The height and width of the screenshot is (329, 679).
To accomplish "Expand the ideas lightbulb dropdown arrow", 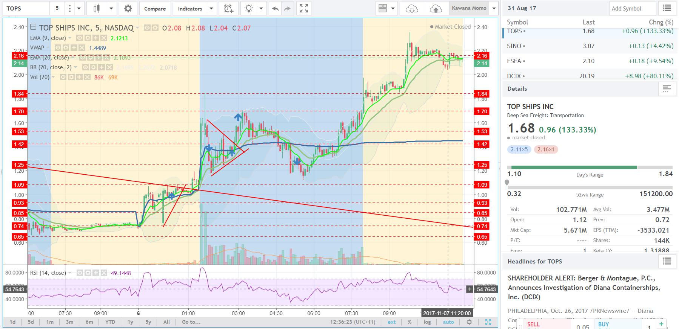I will 261,8.
